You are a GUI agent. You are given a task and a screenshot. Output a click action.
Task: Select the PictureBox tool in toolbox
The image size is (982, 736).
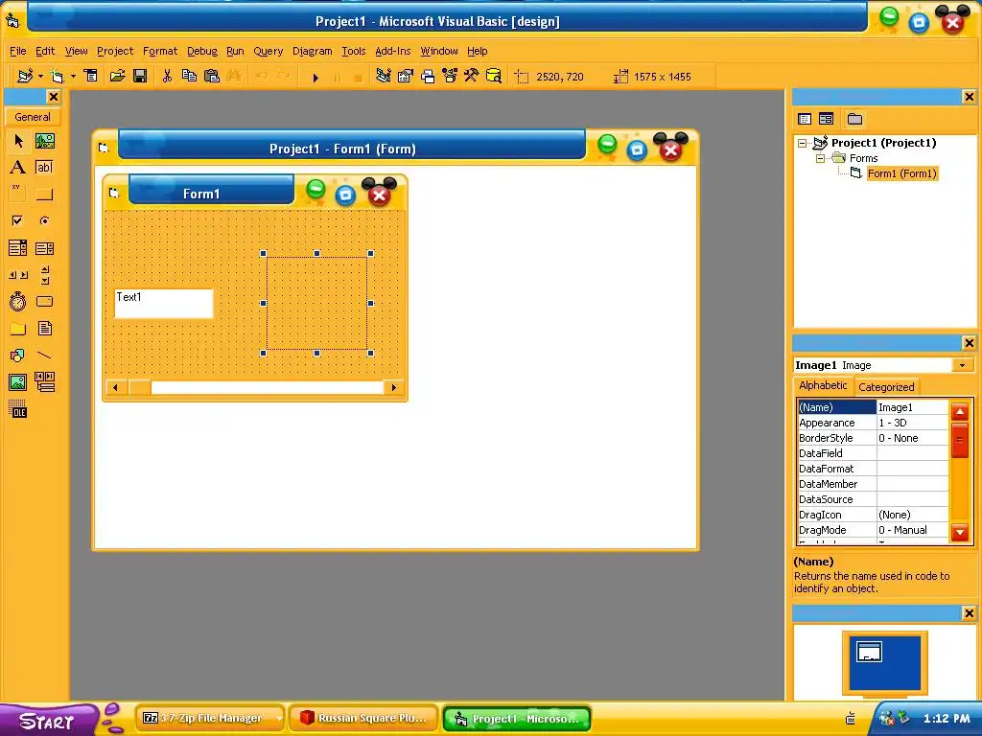pos(44,141)
